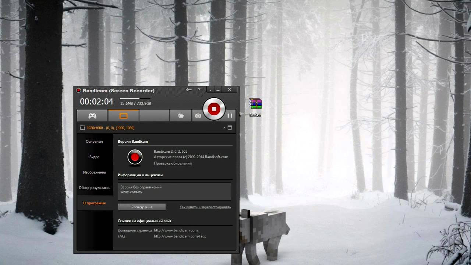Click the 1920x1080 capture area text
This screenshot has height=265, width=471.
[110, 128]
